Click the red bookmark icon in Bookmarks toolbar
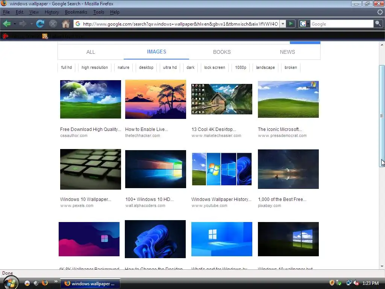 [x=5, y=37]
